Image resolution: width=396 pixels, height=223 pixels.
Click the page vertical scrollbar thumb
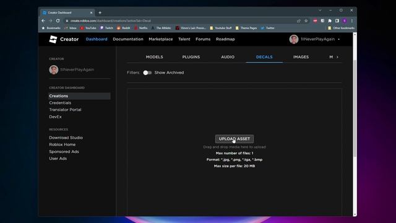[x=355, y=109]
